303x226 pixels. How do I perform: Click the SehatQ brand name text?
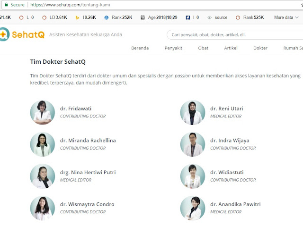28,34
